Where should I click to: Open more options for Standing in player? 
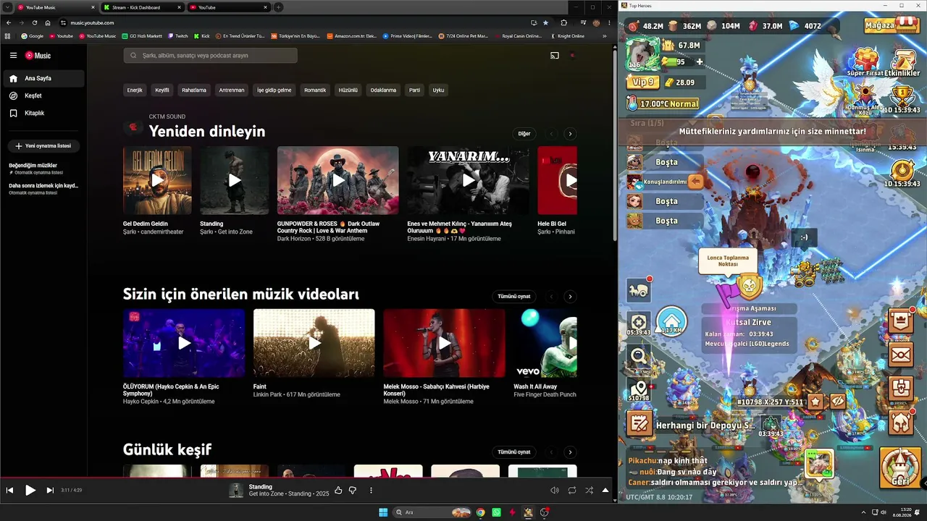tap(371, 491)
